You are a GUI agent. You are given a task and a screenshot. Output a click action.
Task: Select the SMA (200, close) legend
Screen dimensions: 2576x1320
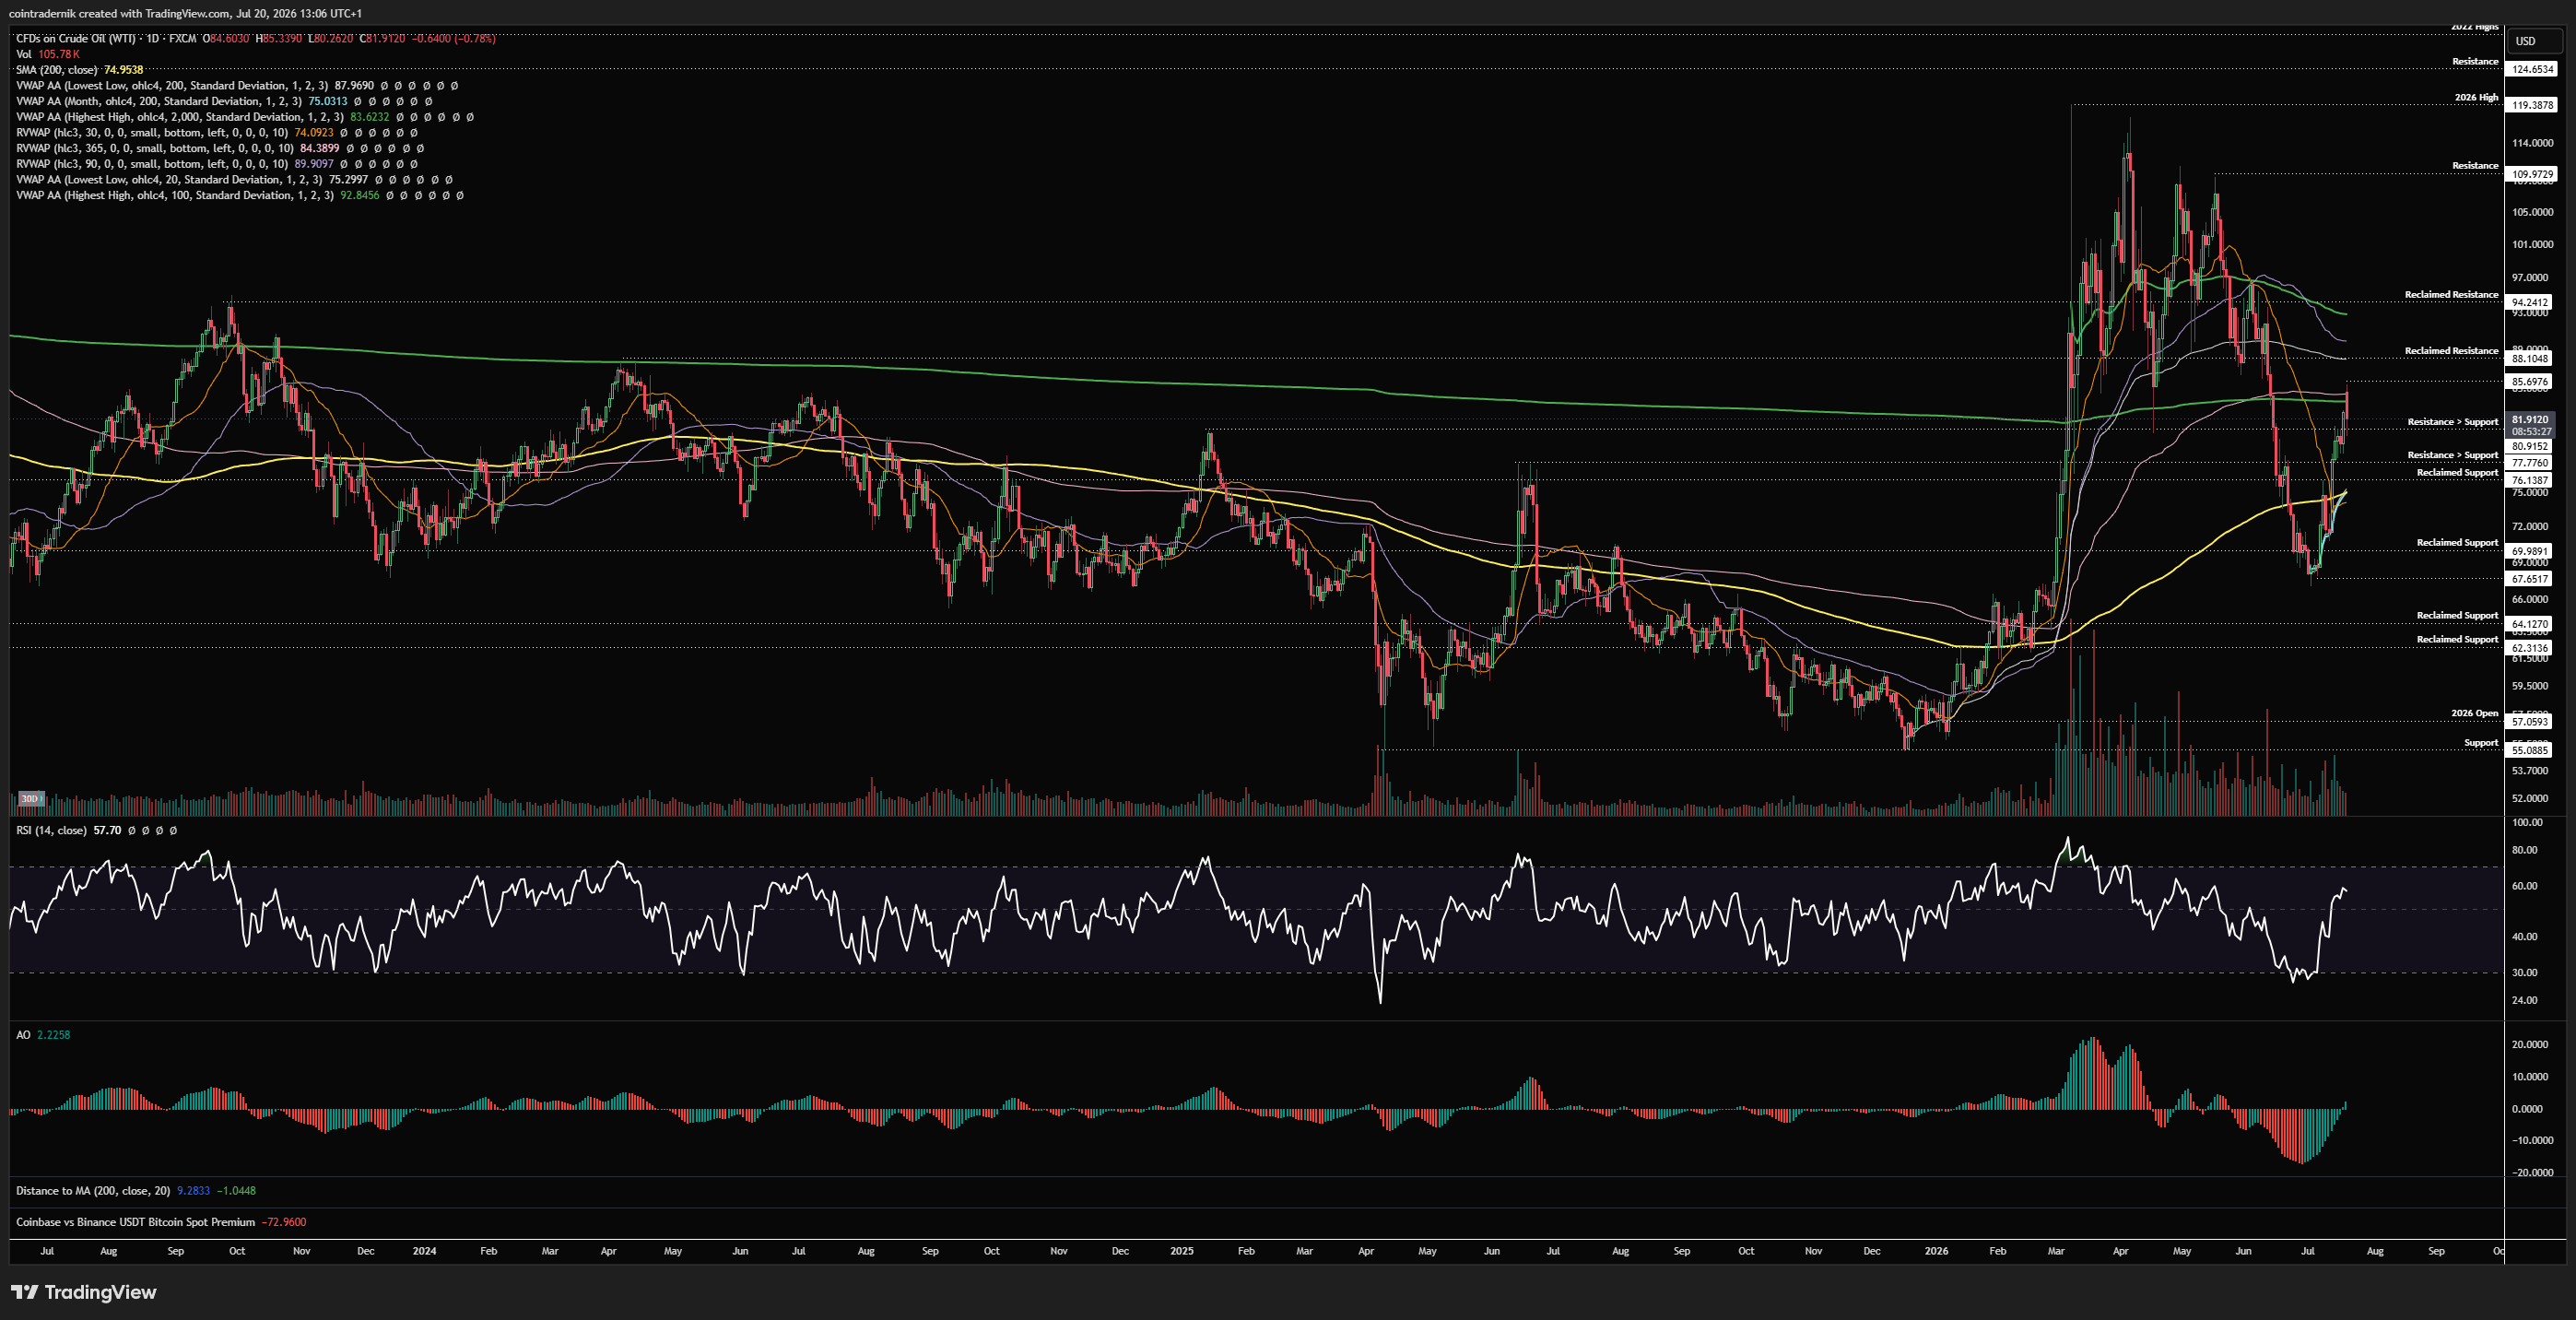[x=56, y=70]
